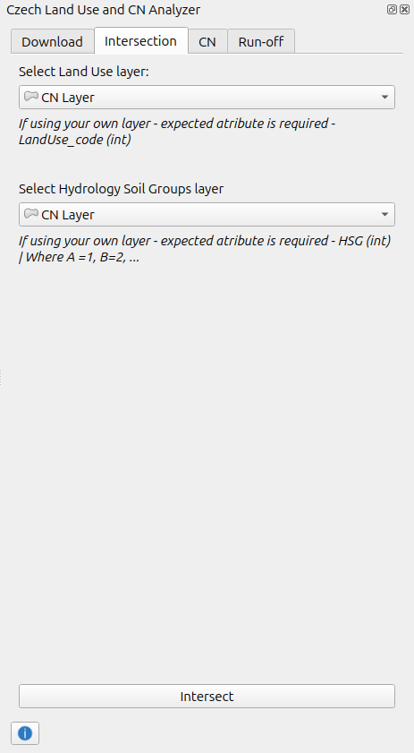Open the Hydrology Soil Groups layer combo box
Image resolution: width=414 pixels, height=753 pixels.
click(207, 214)
